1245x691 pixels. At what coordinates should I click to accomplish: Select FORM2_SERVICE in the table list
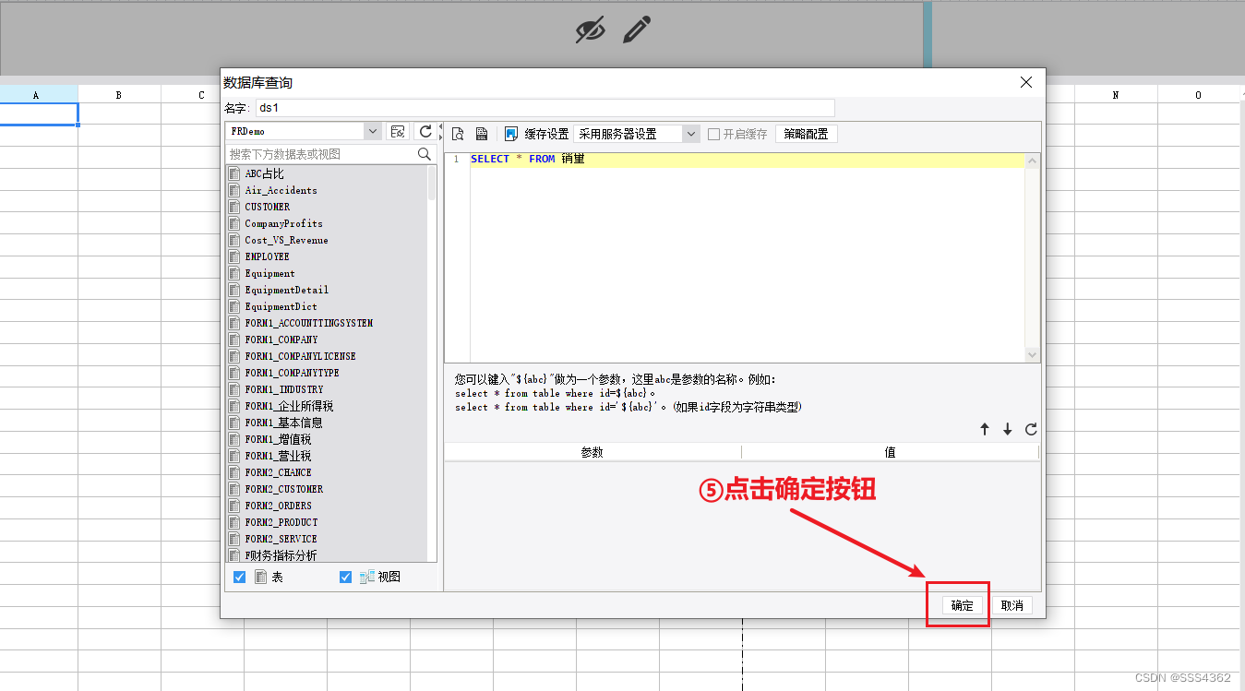click(281, 539)
